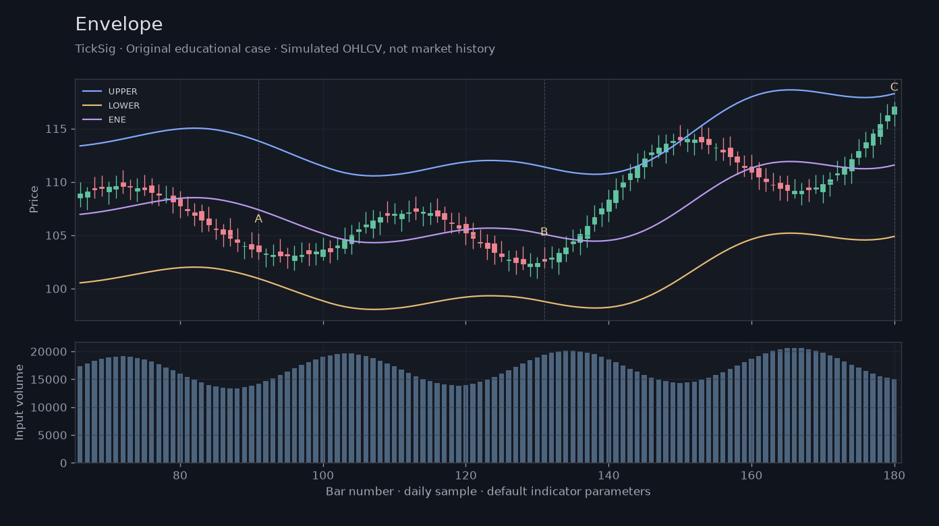939x526 pixels.
Task: Click the Input volume axis label
Action: coord(20,402)
